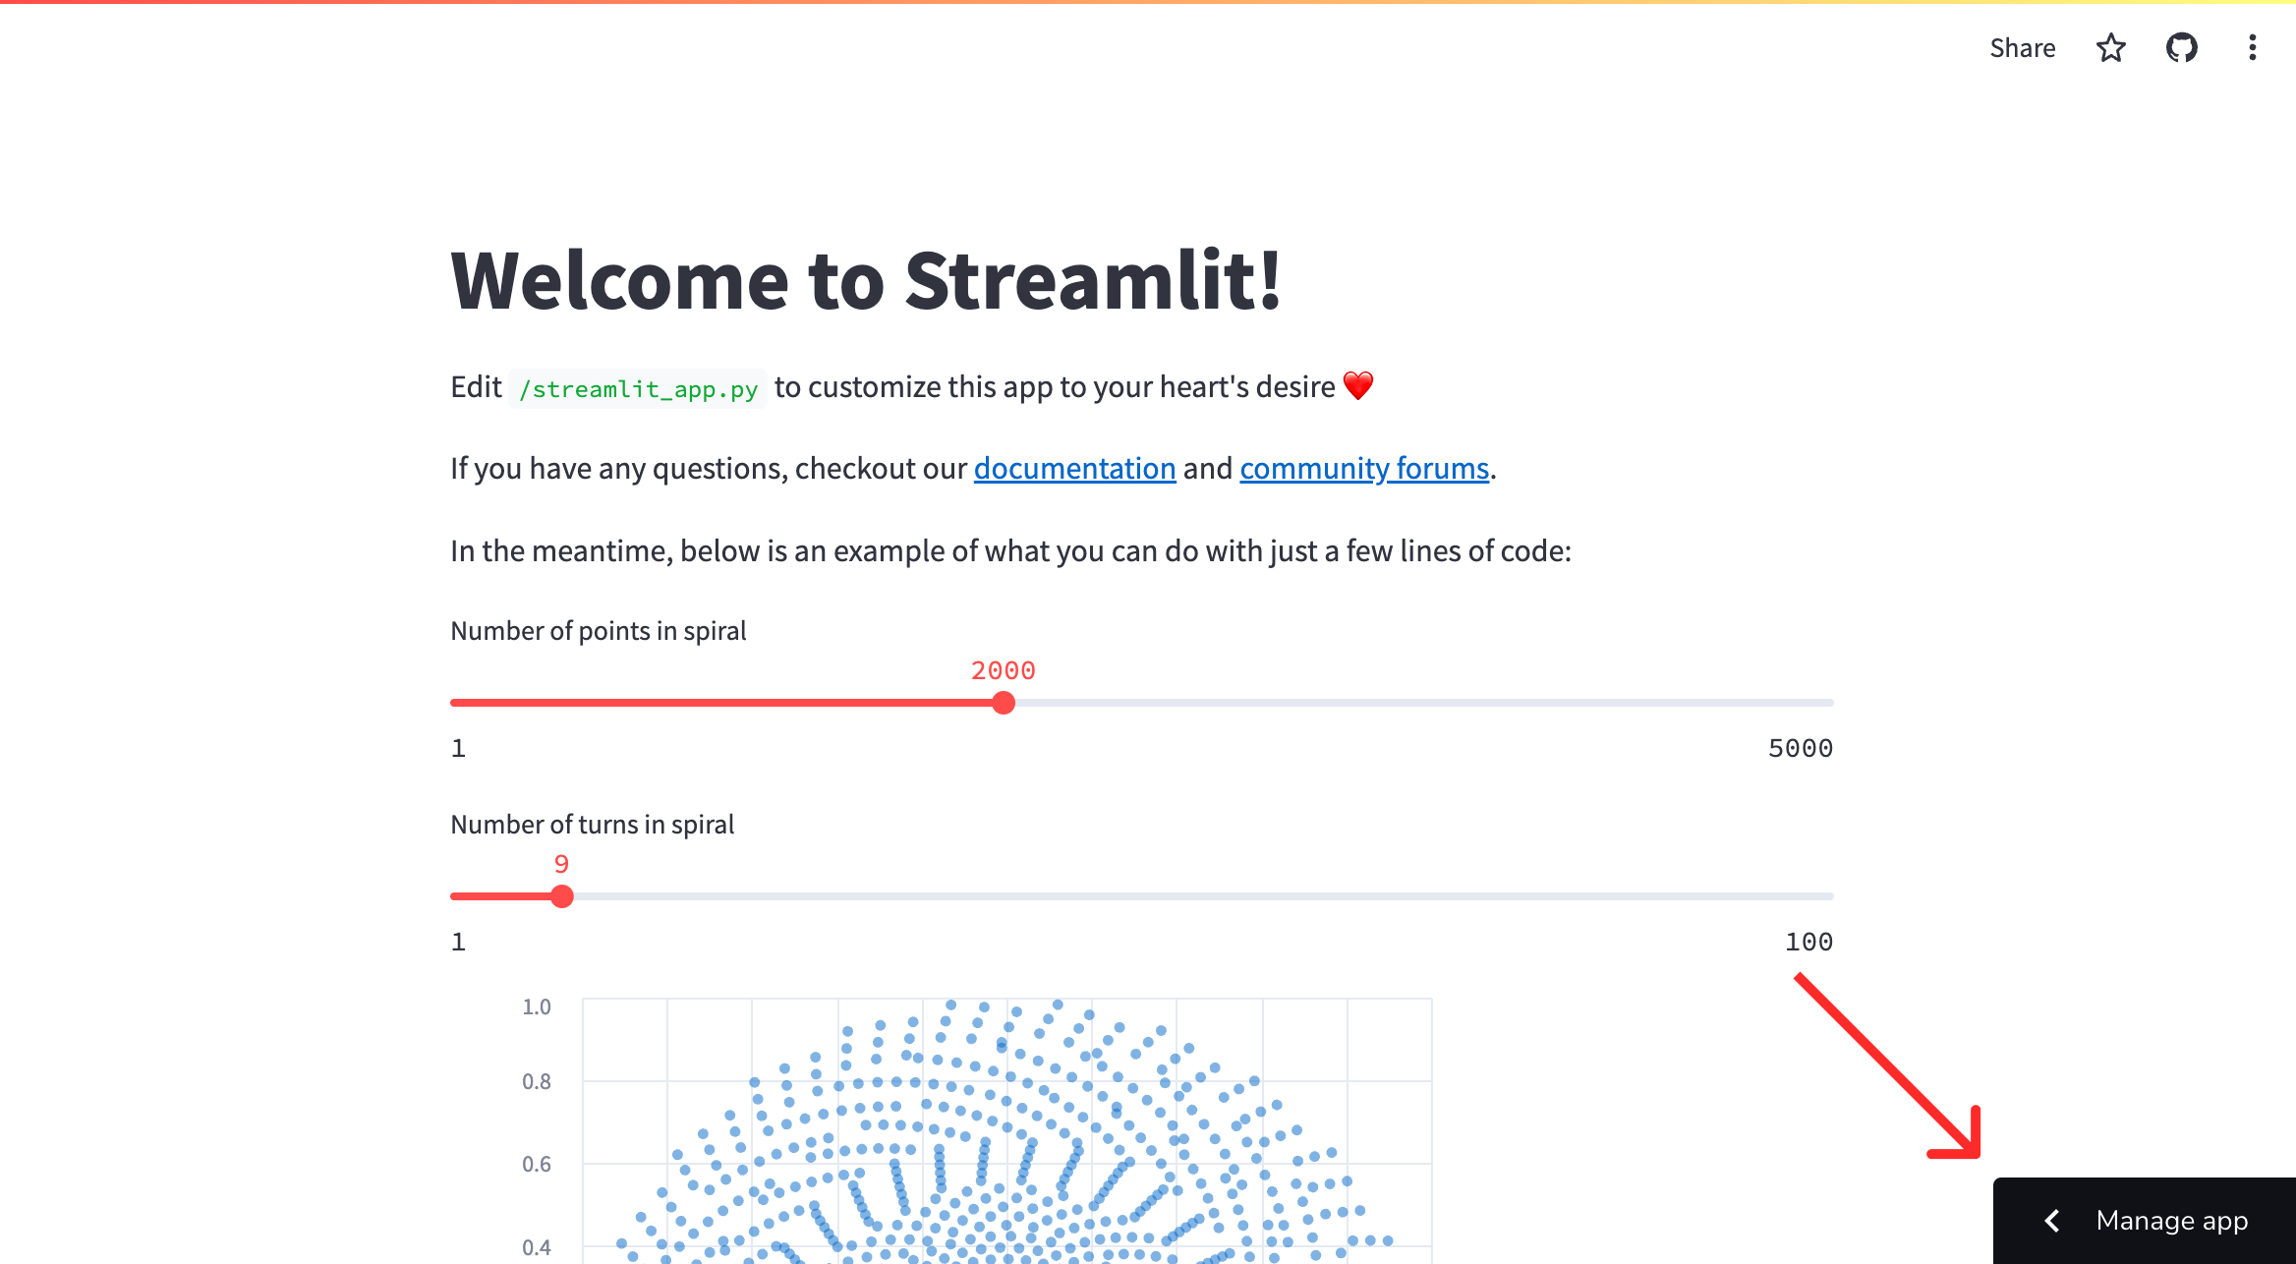Click the 5000 maximum value label

(1800, 748)
